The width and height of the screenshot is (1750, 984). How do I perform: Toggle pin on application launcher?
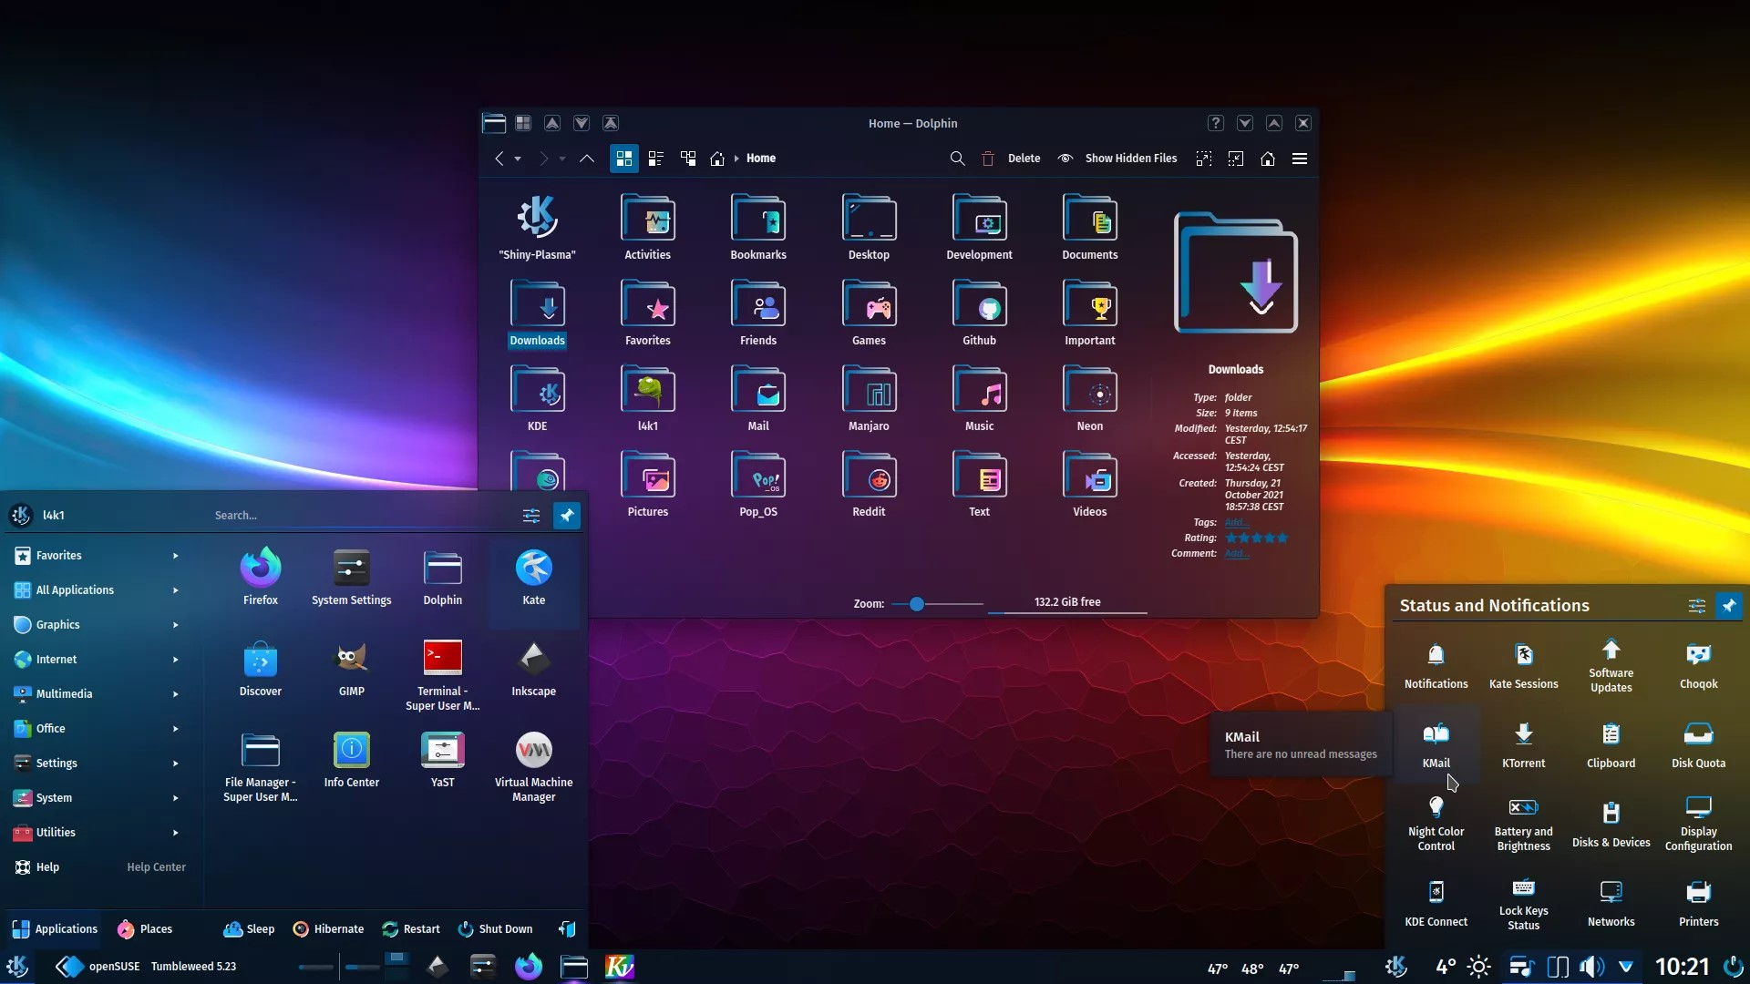click(x=567, y=516)
